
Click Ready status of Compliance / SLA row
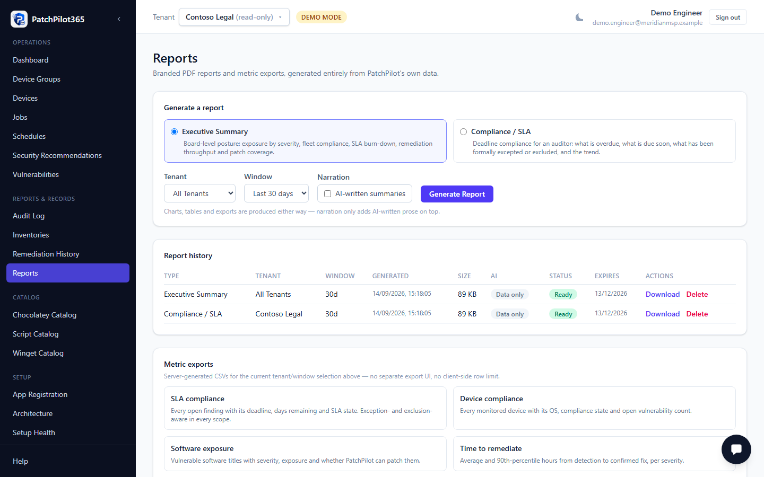coord(563,314)
